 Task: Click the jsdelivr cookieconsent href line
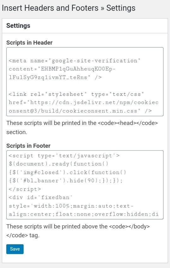point(84,103)
